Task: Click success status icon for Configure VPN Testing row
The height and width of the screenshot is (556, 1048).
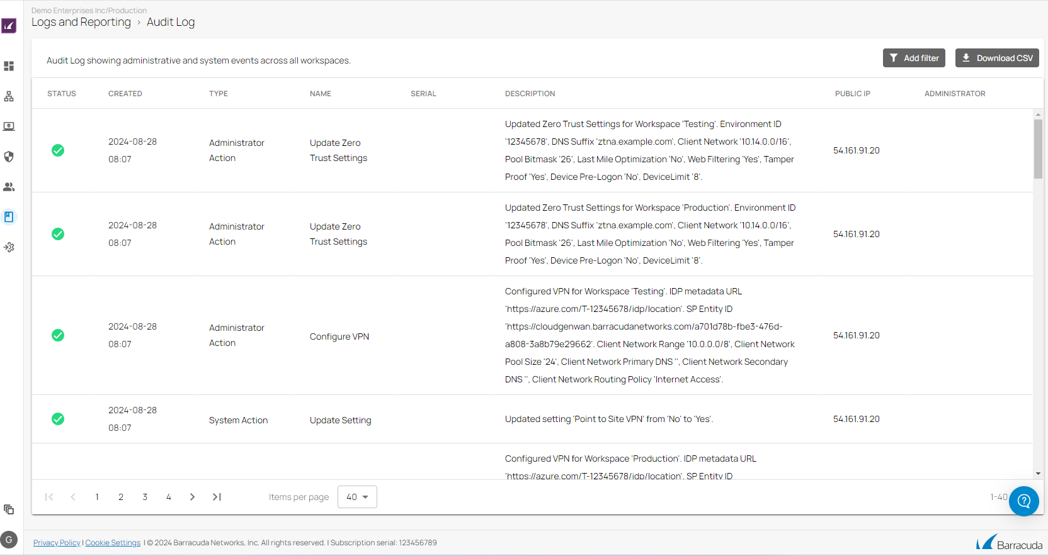Action: [x=58, y=335]
